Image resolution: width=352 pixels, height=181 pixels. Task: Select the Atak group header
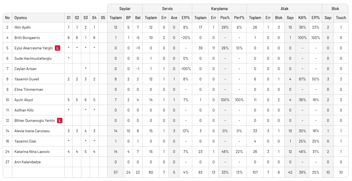coord(284,9)
